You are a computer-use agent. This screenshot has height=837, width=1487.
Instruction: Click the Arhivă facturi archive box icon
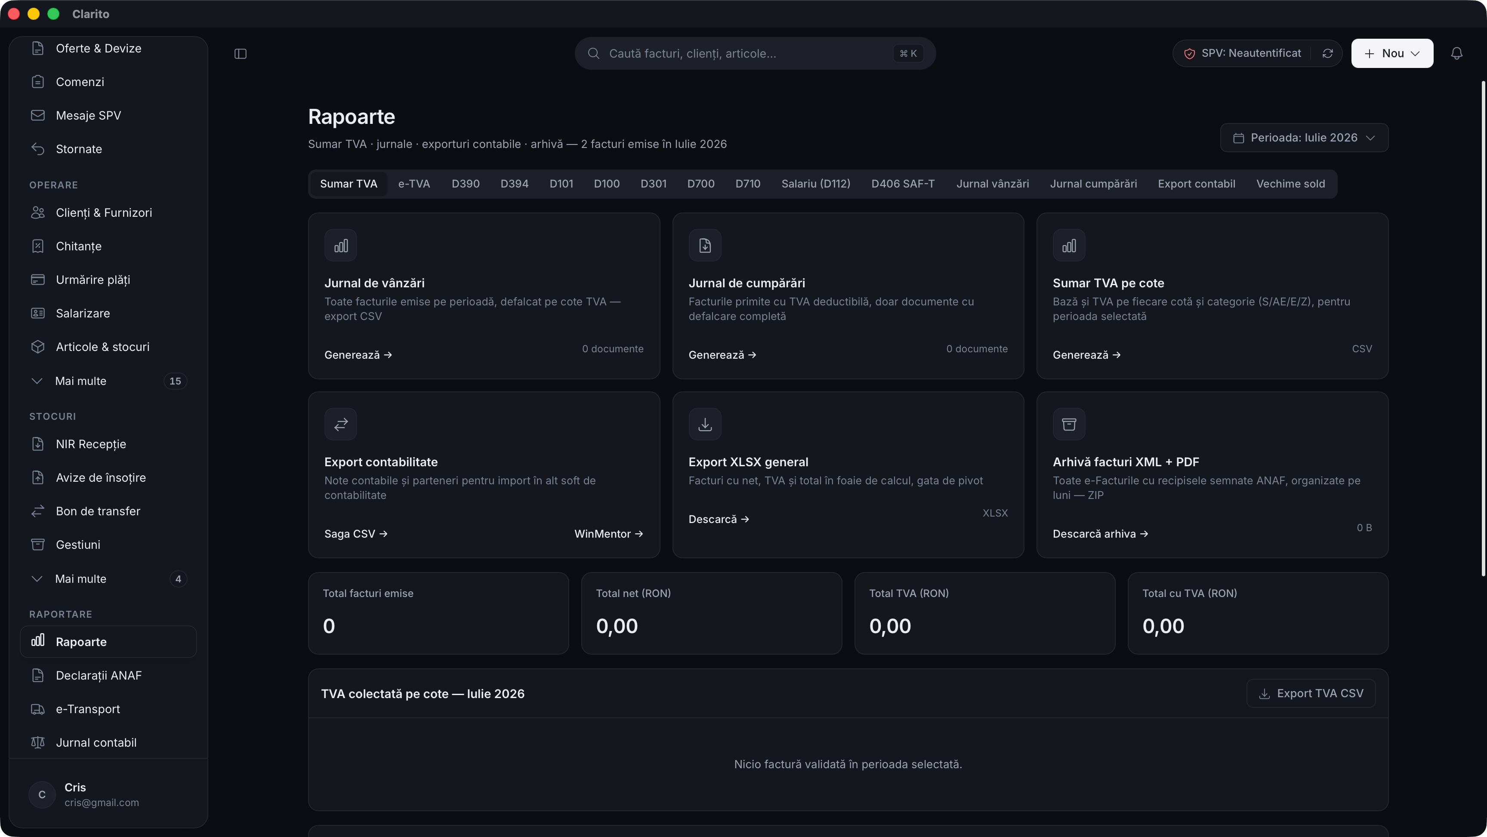pos(1069,425)
